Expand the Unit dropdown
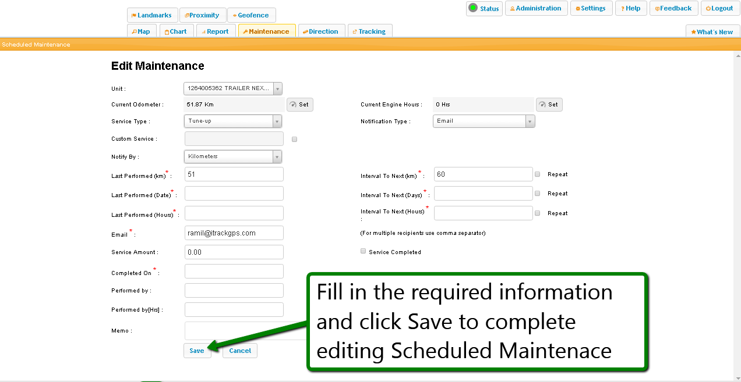741x382 pixels. 277,89
